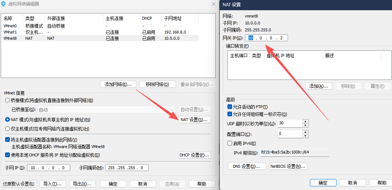
Task: Open the 已桥接至 dropdown showing 自动
Action: coord(107,110)
